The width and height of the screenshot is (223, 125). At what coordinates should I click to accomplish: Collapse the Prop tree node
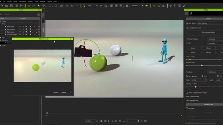click(x=1, y=24)
